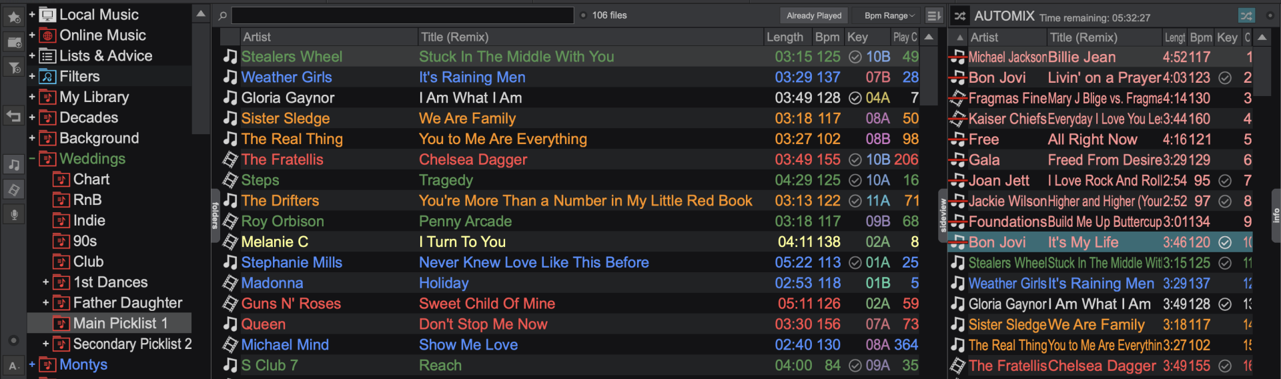Open the Chart playlist folder
1281x379 pixels.
91,179
